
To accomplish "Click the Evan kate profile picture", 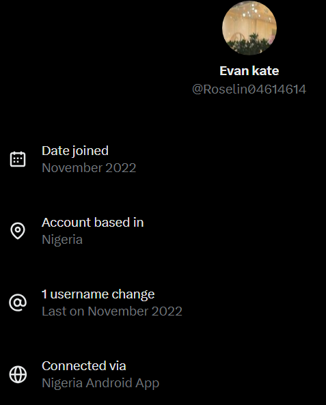I will pos(249,28).
